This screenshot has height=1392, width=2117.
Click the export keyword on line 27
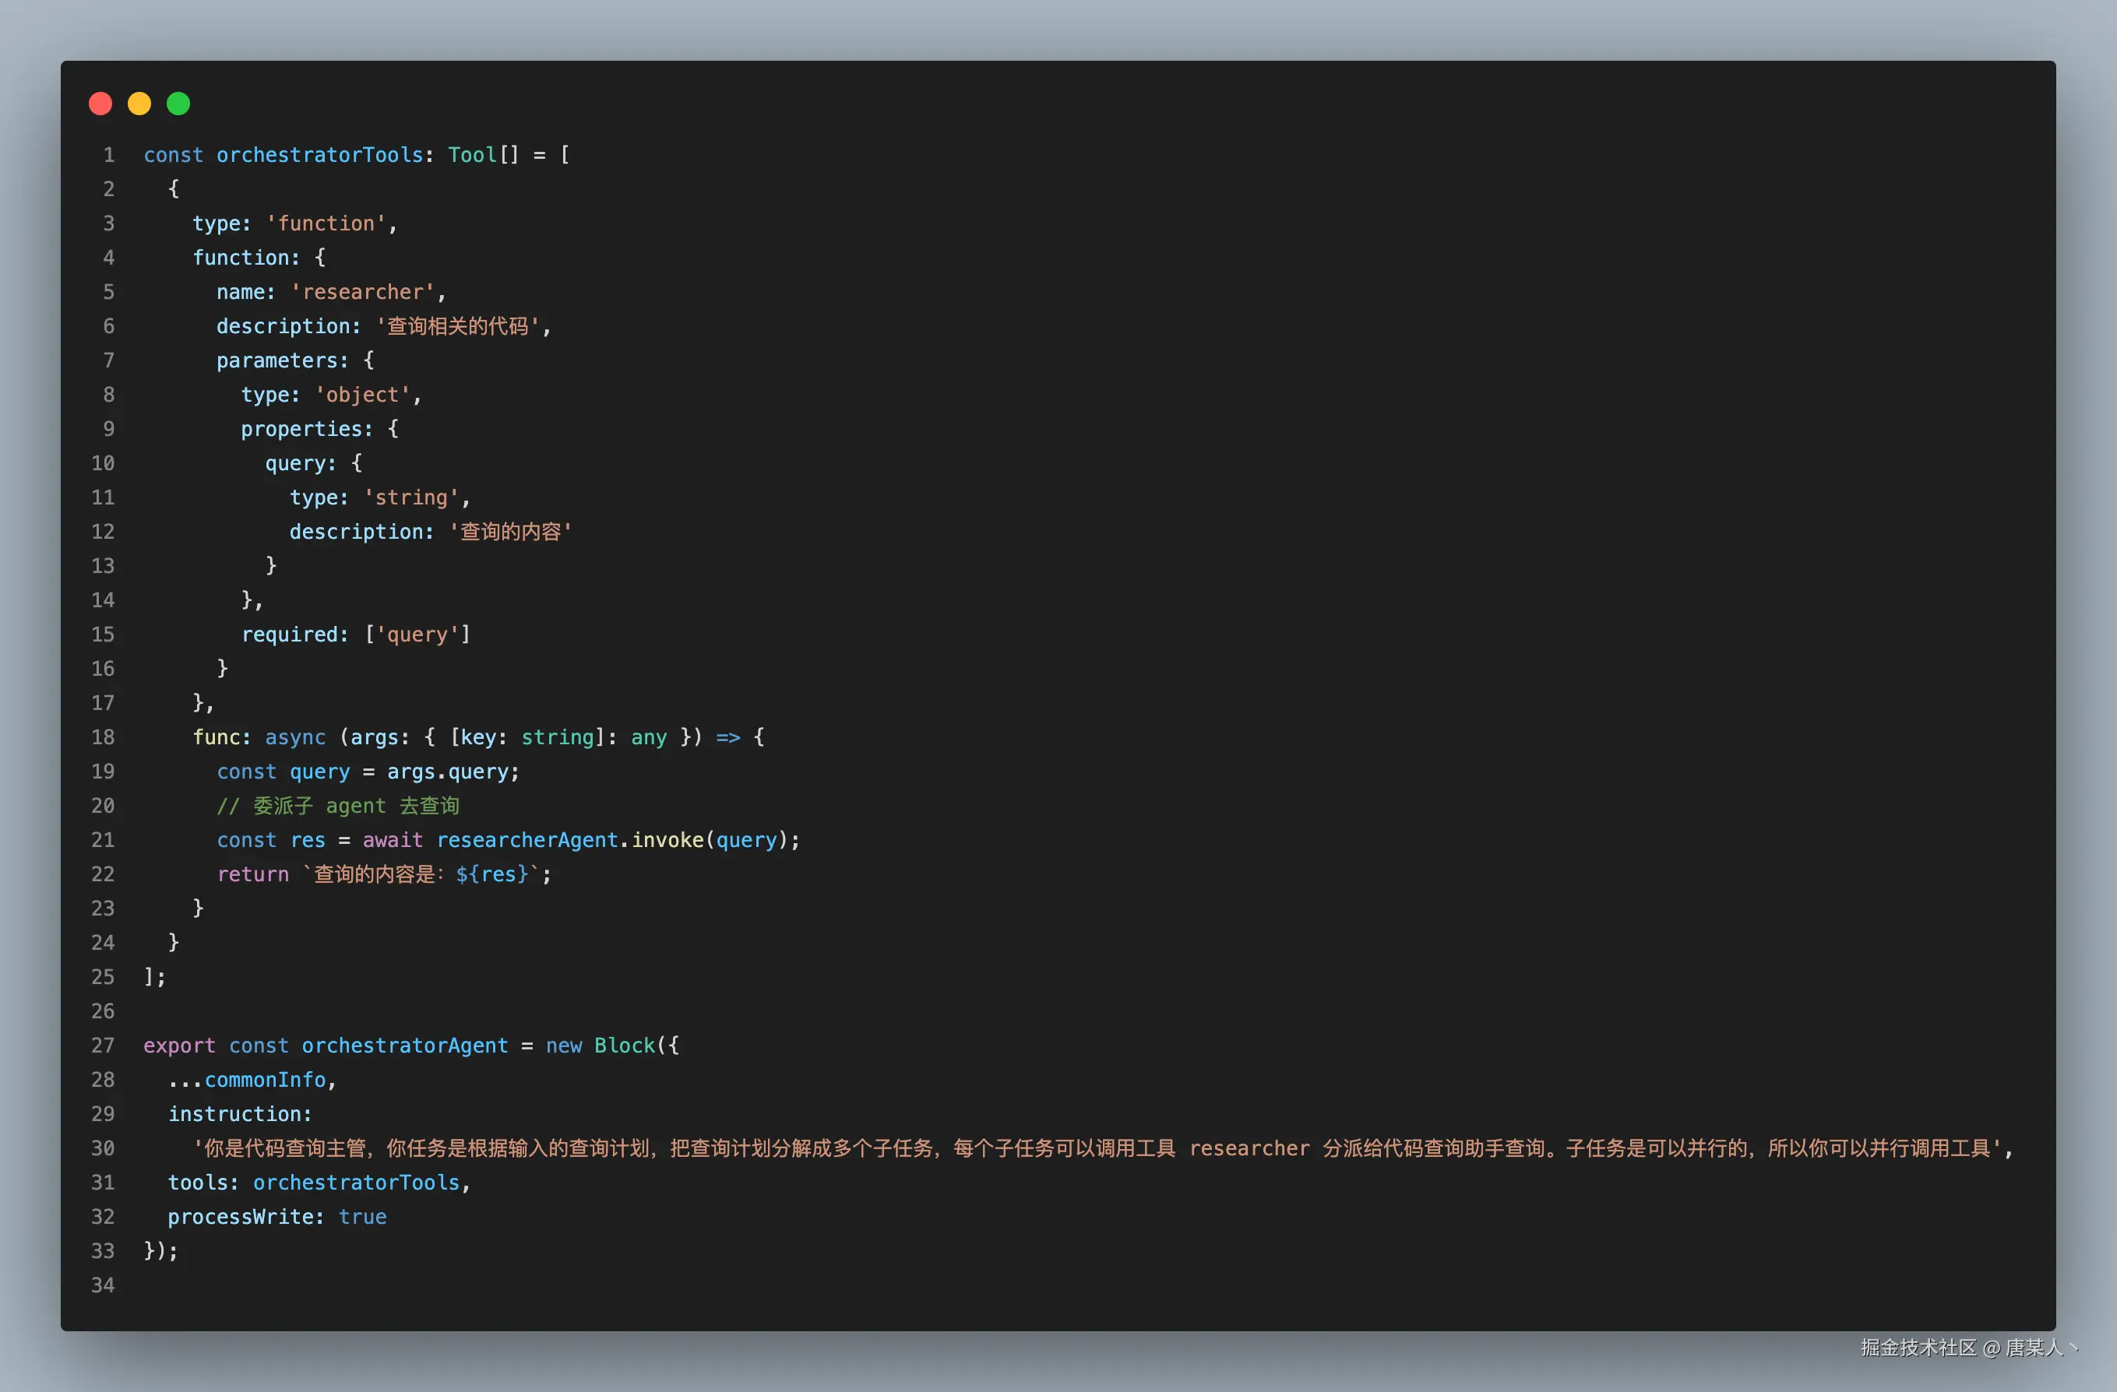179,1046
